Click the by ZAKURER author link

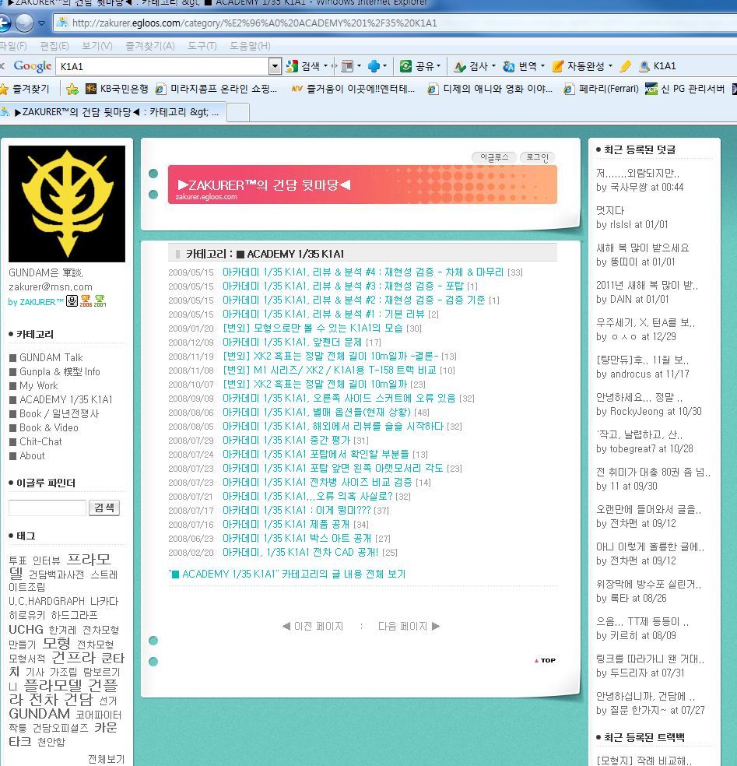[36, 302]
